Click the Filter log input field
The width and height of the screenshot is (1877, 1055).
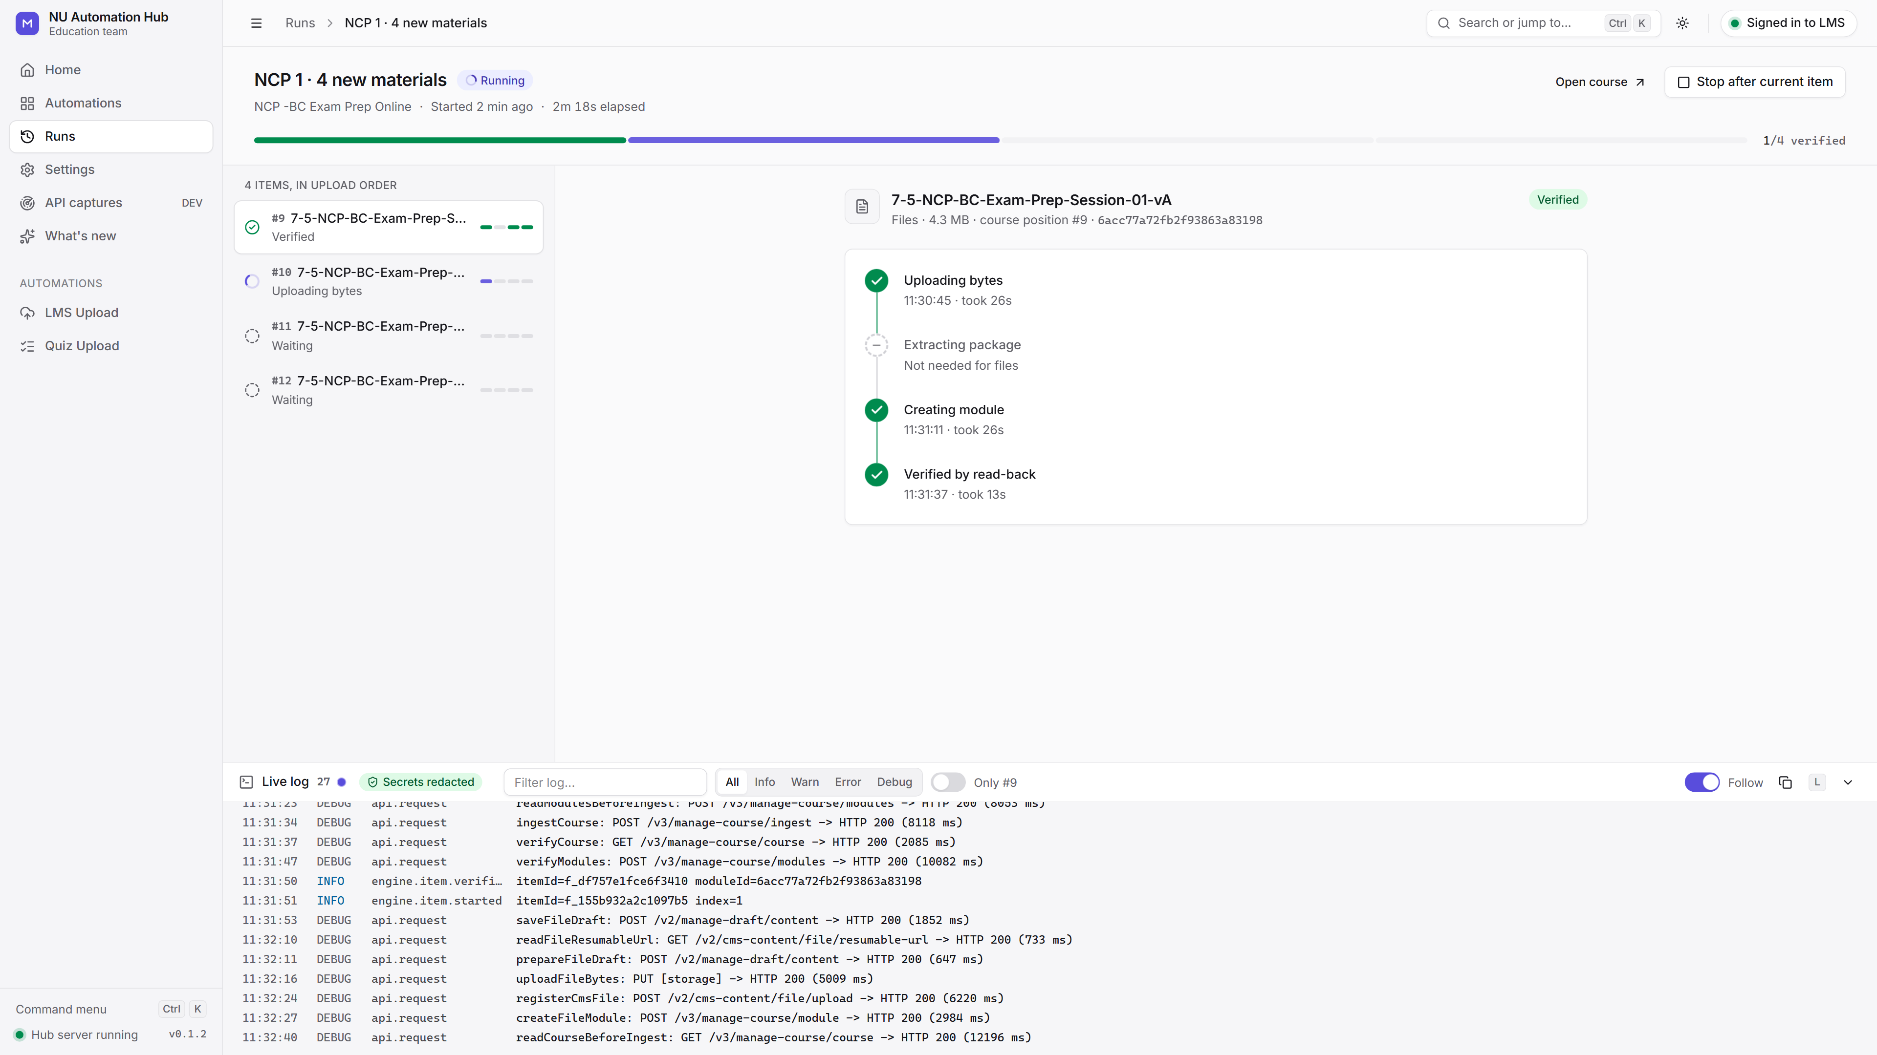tap(605, 782)
